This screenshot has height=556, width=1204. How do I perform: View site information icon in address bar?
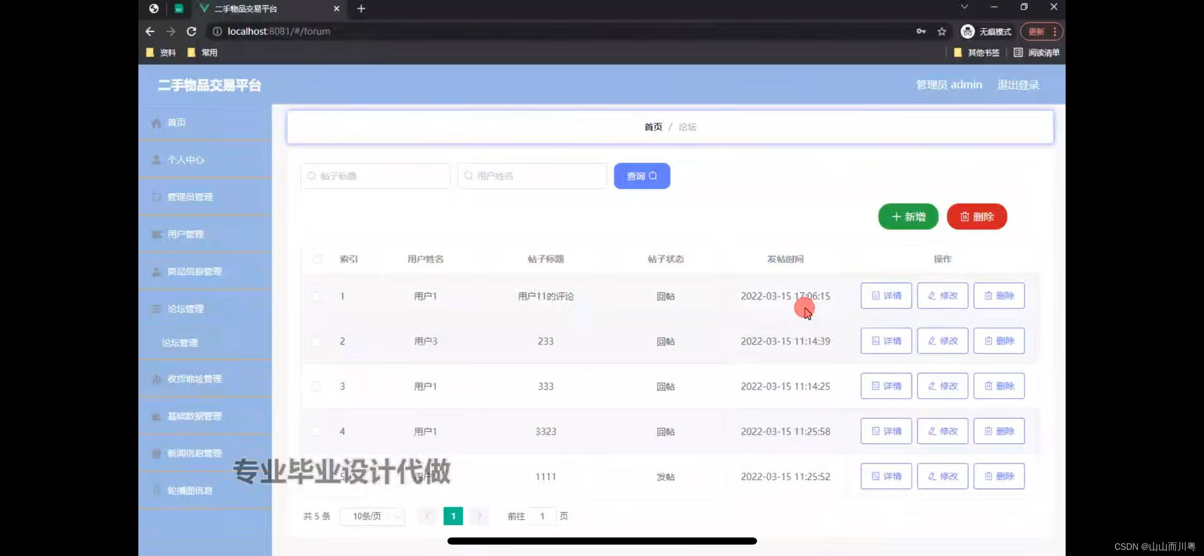click(x=217, y=31)
